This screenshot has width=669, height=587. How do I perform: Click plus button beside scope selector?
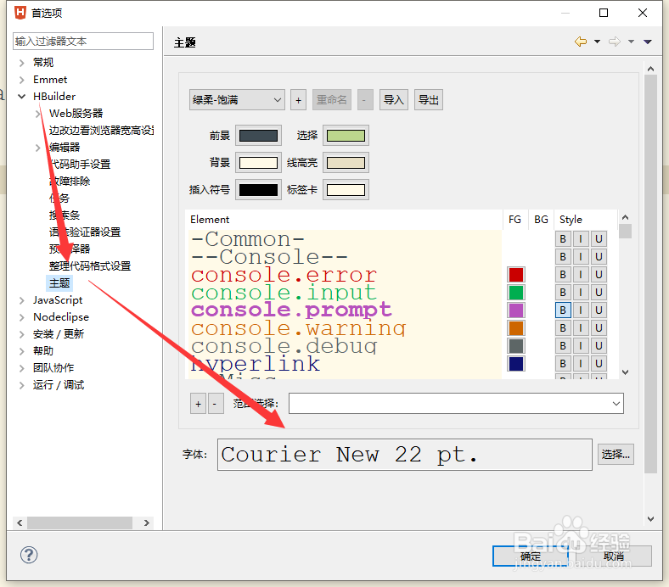[x=199, y=404]
